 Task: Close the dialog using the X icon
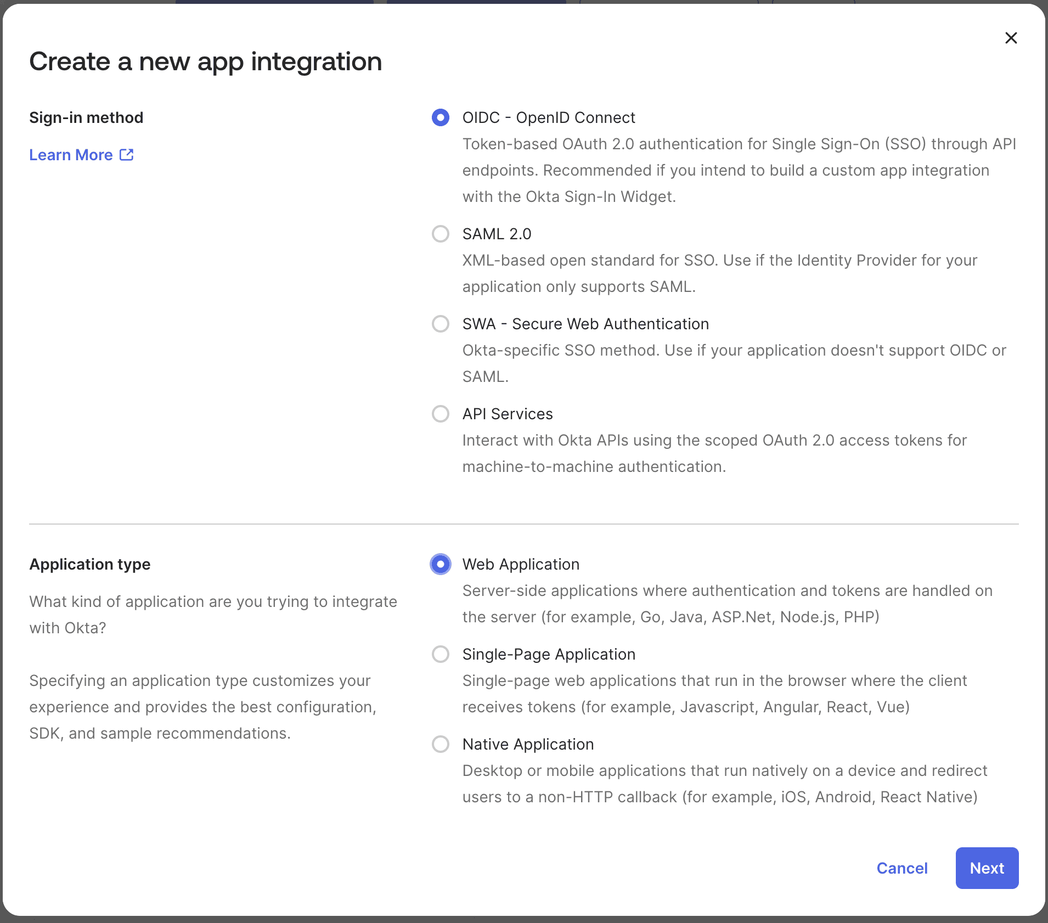(1011, 38)
